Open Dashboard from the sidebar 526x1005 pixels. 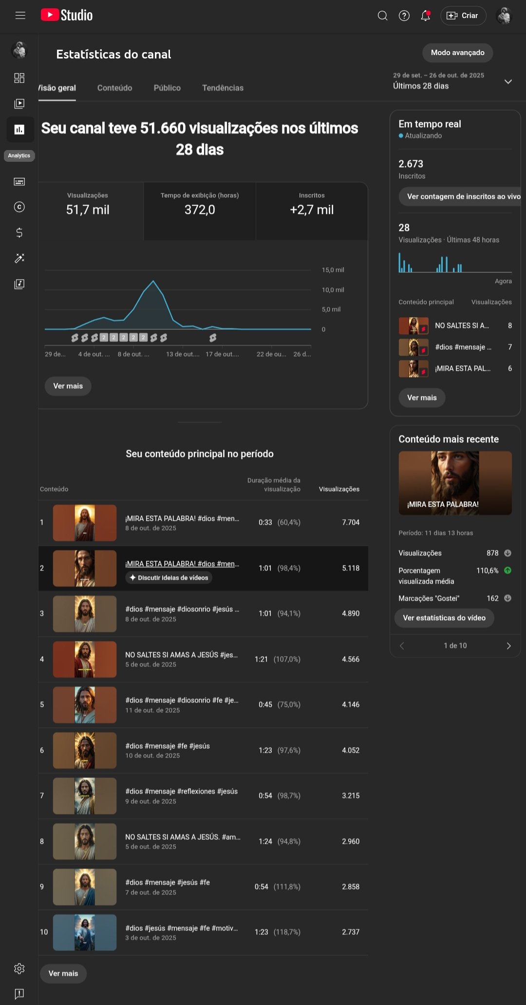point(19,78)
